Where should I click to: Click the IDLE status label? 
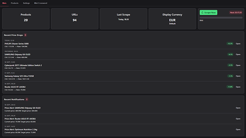click(201, 20)
